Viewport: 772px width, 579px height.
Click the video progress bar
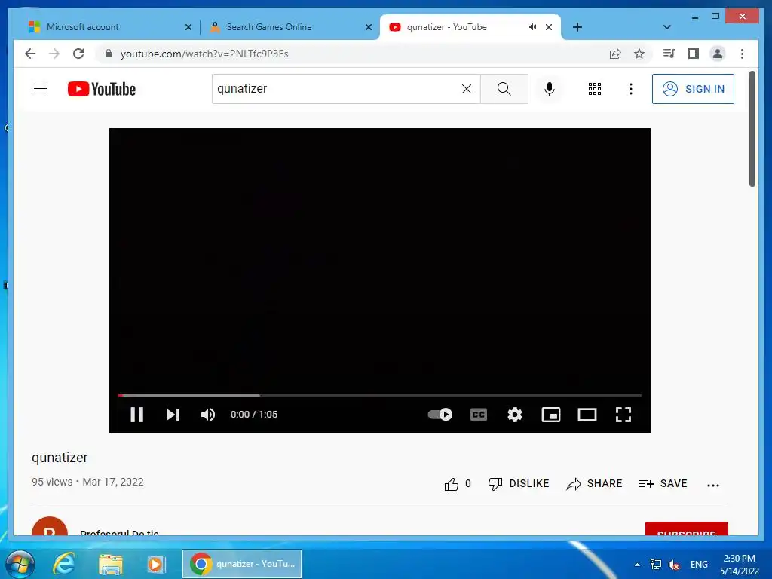(x=380, y=395)
